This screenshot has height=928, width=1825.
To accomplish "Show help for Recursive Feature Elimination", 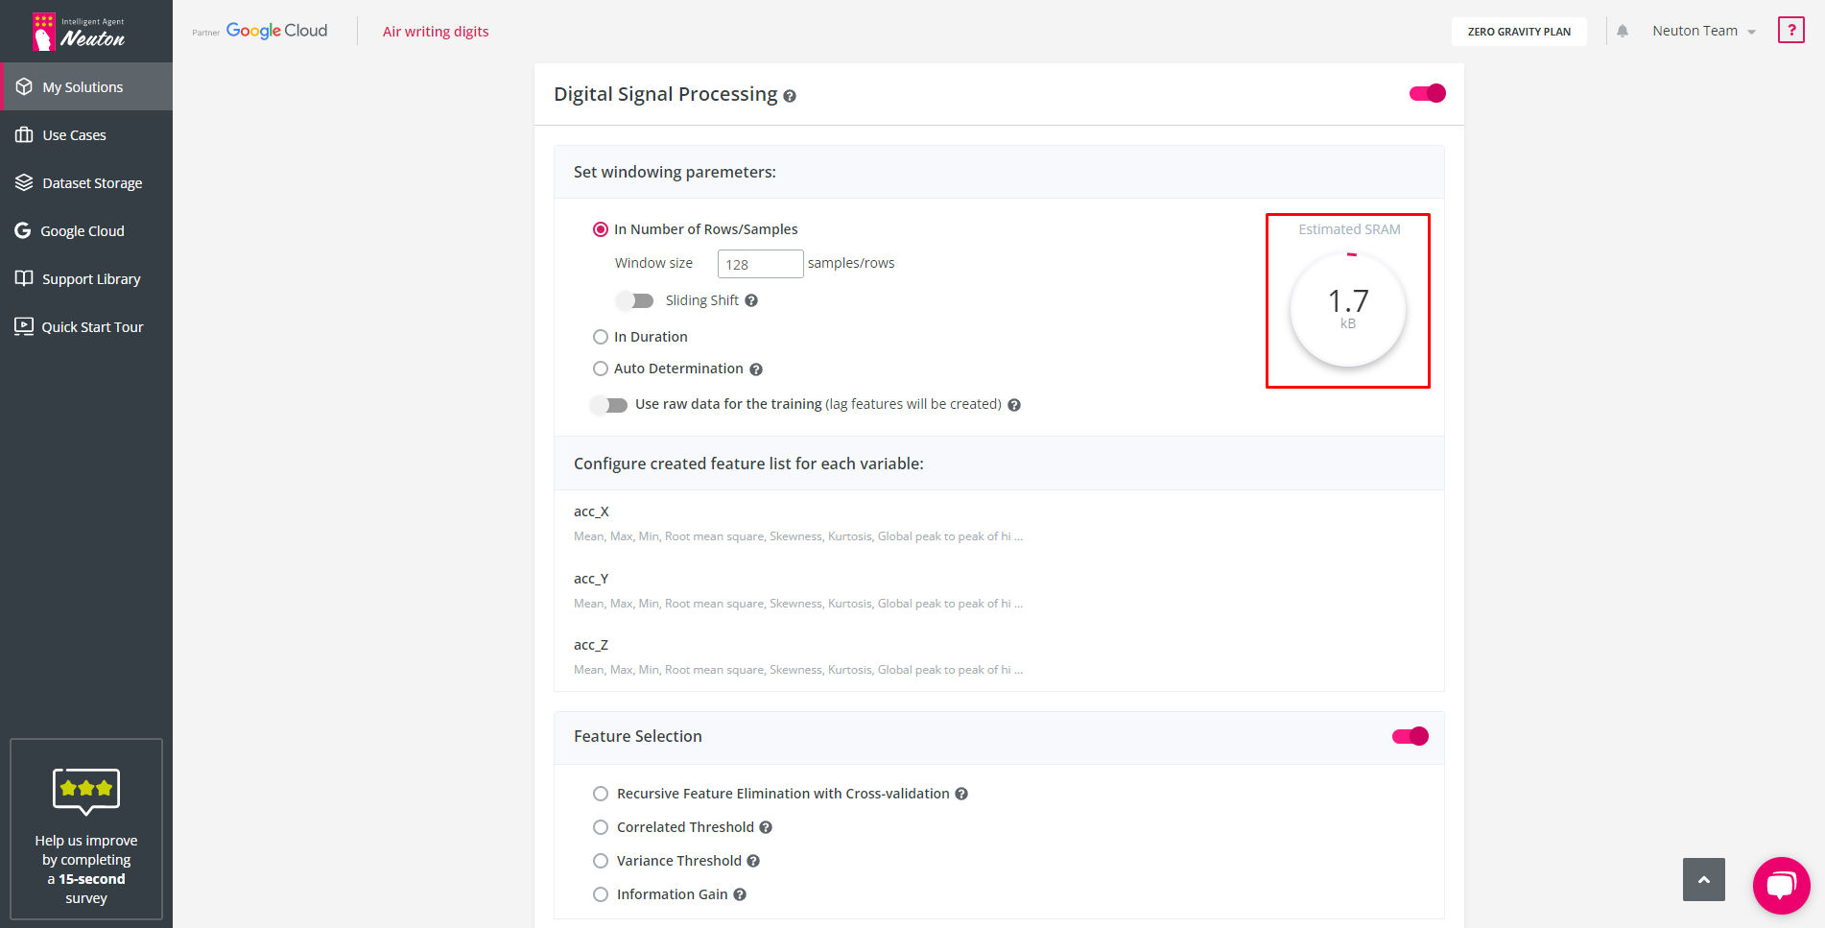I will tap(961, 794).
